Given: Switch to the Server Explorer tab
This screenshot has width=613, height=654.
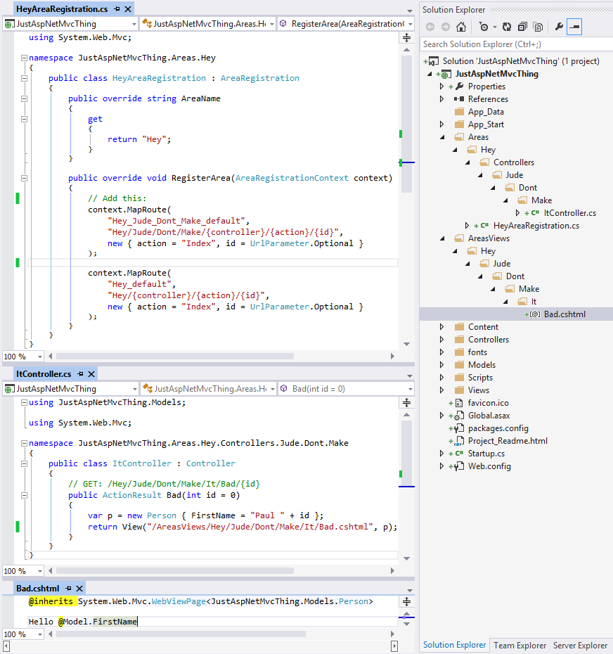Looking at the screenshot, I should 580,646.
